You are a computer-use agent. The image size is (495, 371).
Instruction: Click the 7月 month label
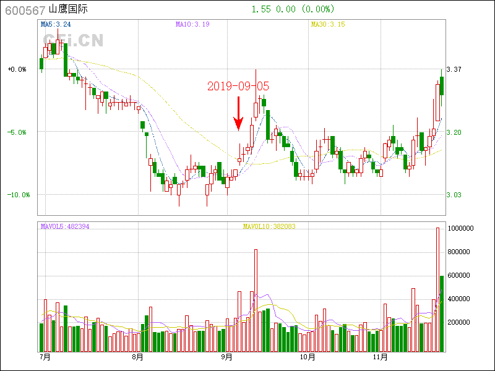45,357
